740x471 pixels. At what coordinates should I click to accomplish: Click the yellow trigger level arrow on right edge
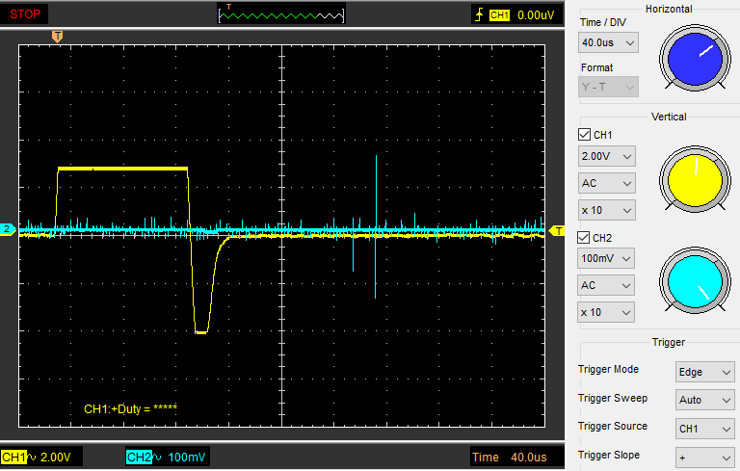pos(556,231)
